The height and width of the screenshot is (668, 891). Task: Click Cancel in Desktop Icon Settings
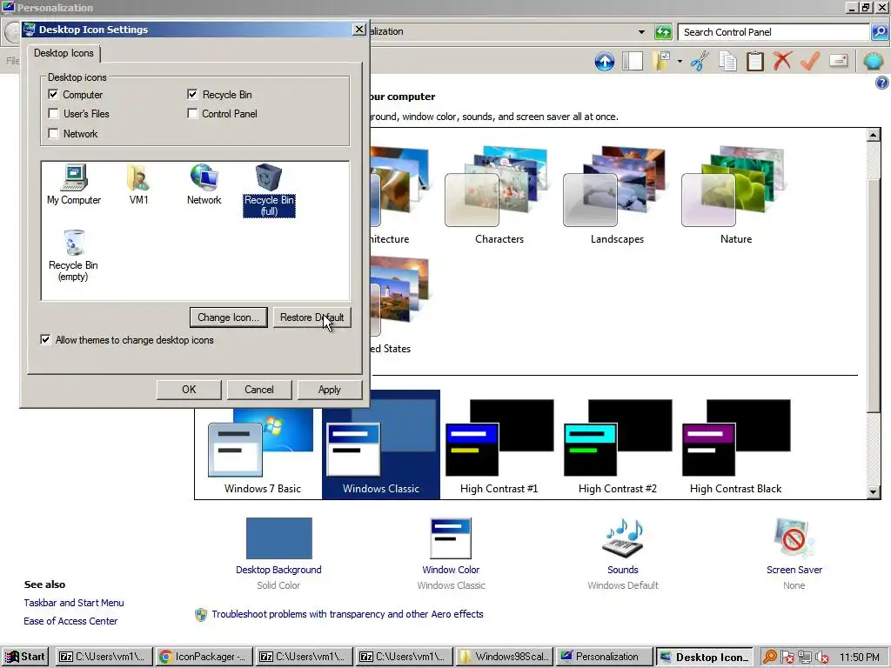pyautogui.click(x=259, y=390)
